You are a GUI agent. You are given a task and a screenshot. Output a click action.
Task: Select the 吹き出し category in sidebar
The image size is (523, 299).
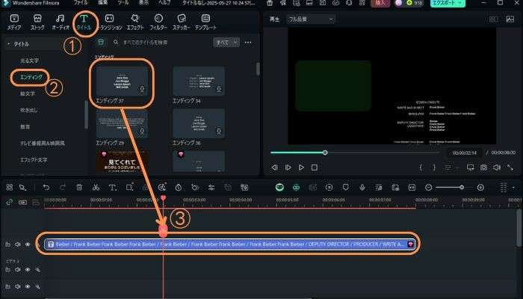pos(28,110)
